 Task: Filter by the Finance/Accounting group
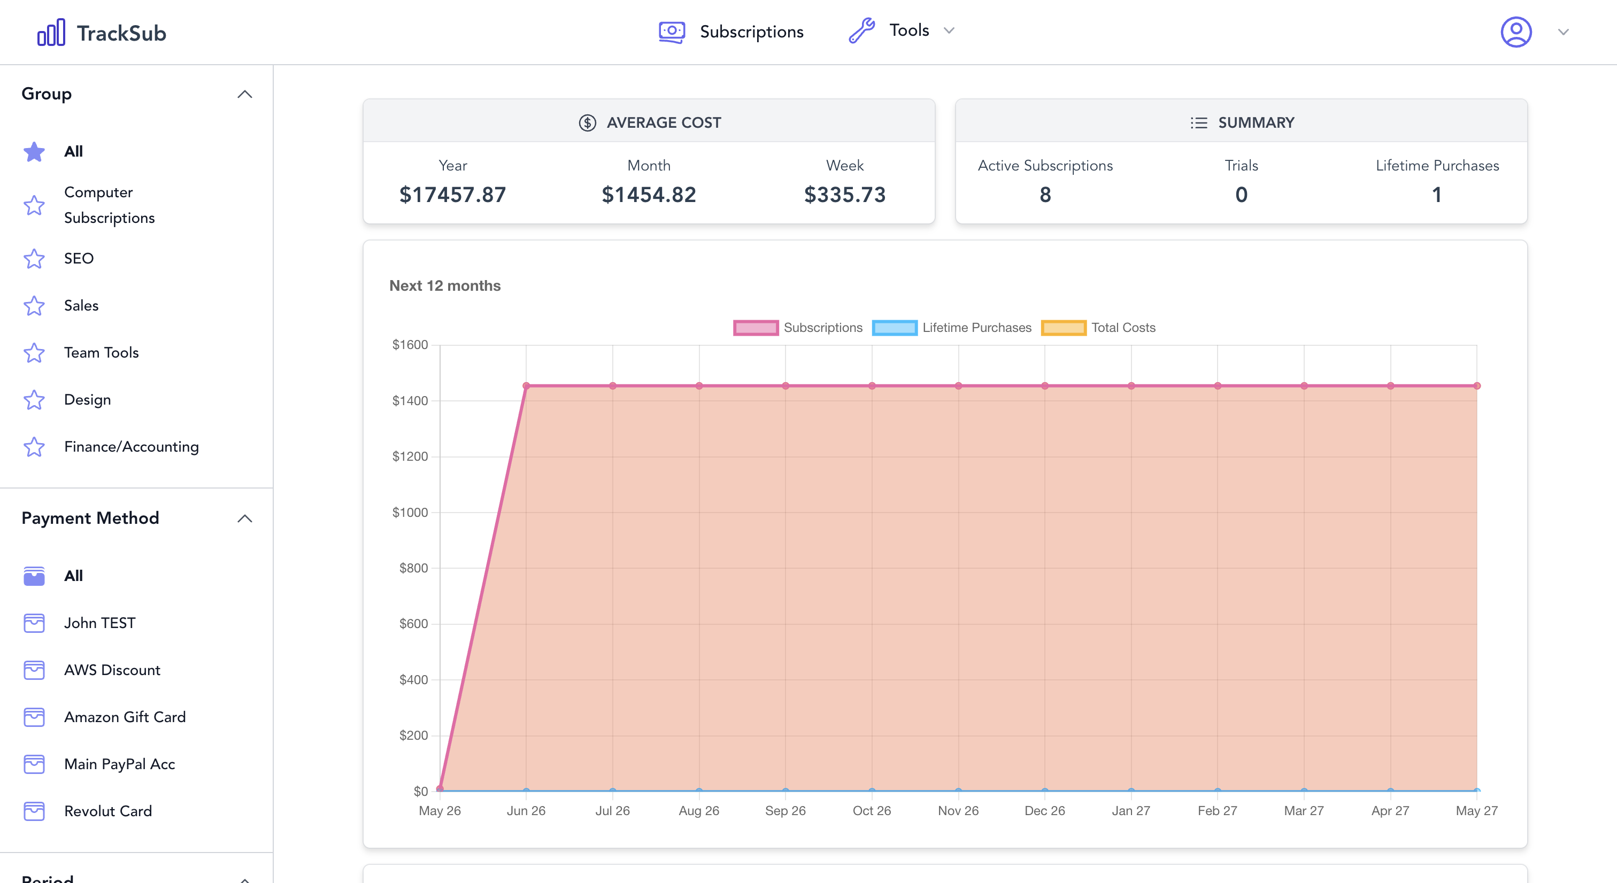click(131, 447)
